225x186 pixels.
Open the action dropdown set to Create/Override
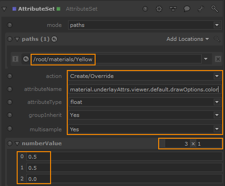pos(145,76)
